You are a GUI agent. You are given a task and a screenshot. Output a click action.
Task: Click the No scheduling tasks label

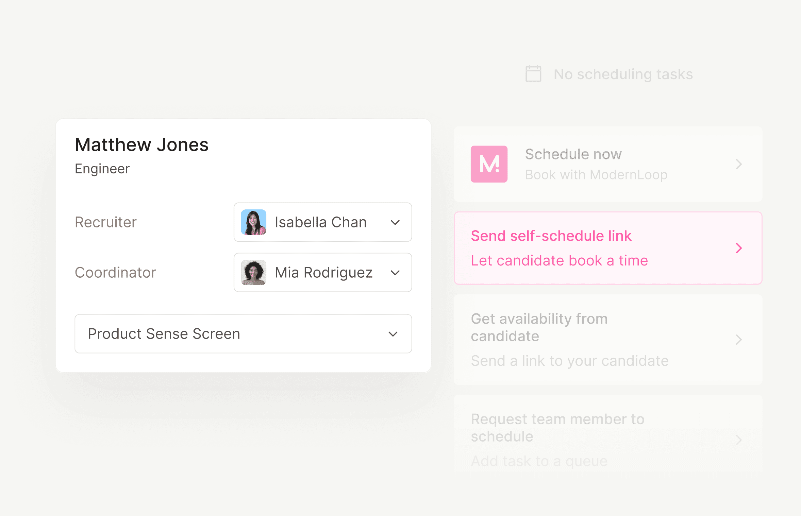(623, 74)
